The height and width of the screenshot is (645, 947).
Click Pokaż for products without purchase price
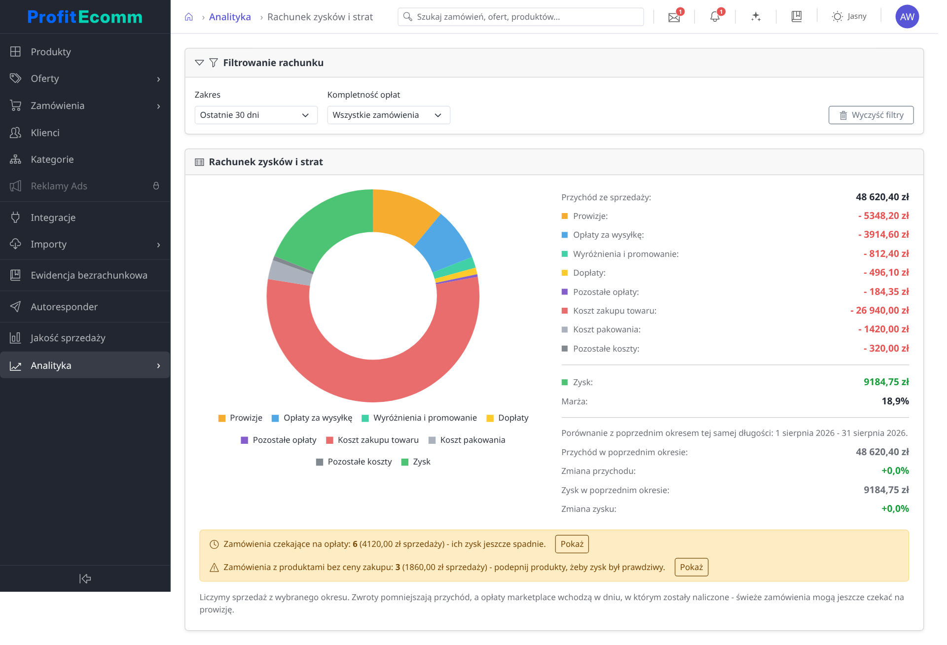click(692, 567)
